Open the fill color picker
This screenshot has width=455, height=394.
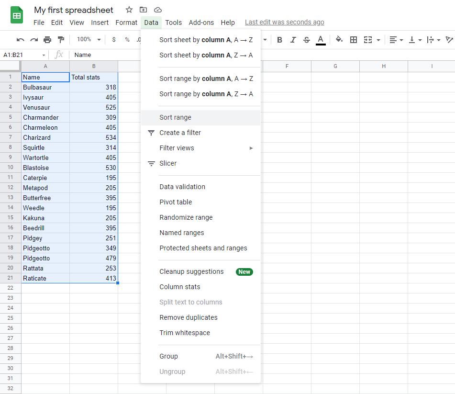[339, 40]
